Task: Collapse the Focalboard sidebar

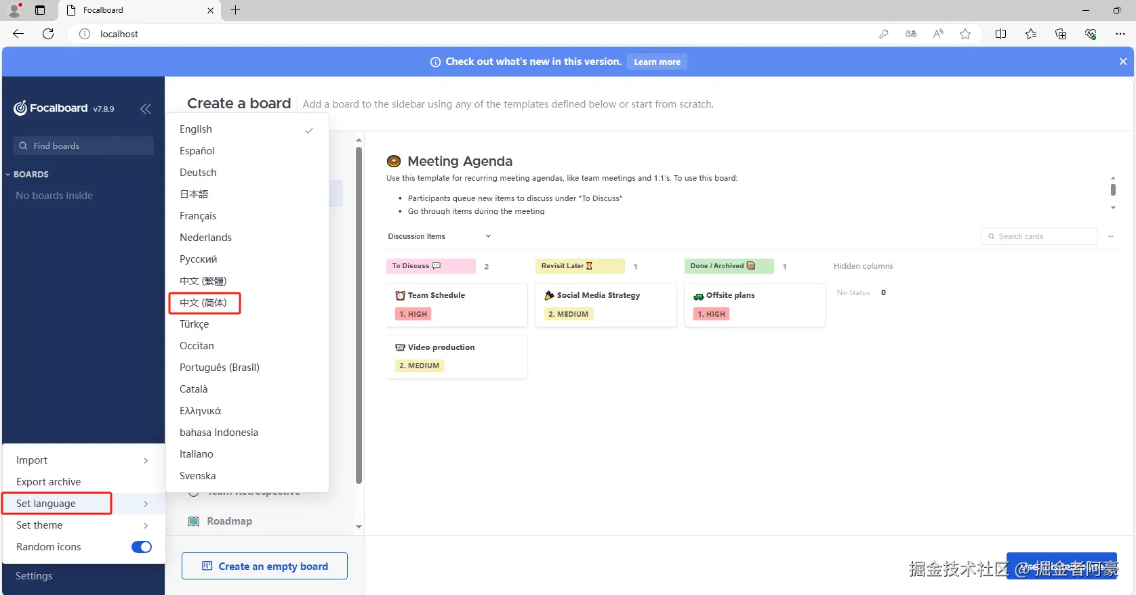Action: tap(146, 109)
